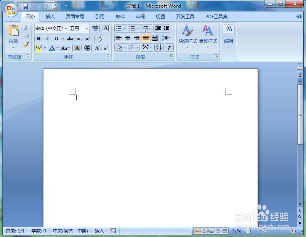
Task: Click the zoom slider handle
Action: [264, 231]
